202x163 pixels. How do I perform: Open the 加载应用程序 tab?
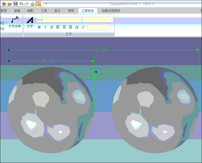pyautogui.click(x=111, y=11)
